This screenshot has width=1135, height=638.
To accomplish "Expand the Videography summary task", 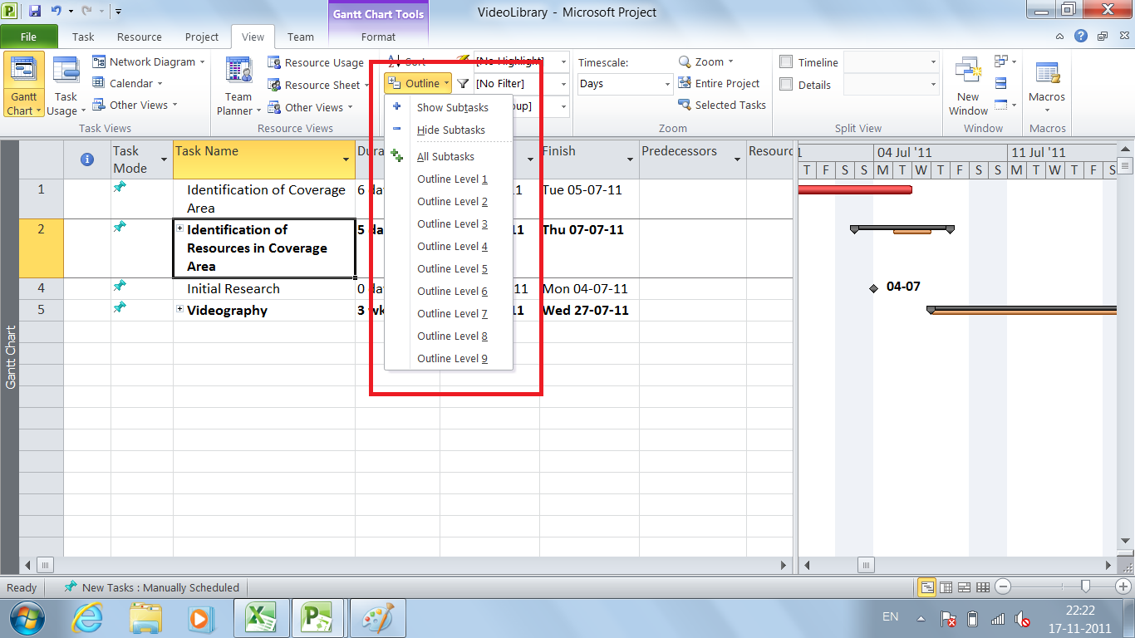I will [x=179, y=309].
